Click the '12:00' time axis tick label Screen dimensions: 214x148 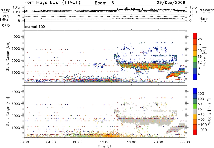coord(105,142)
